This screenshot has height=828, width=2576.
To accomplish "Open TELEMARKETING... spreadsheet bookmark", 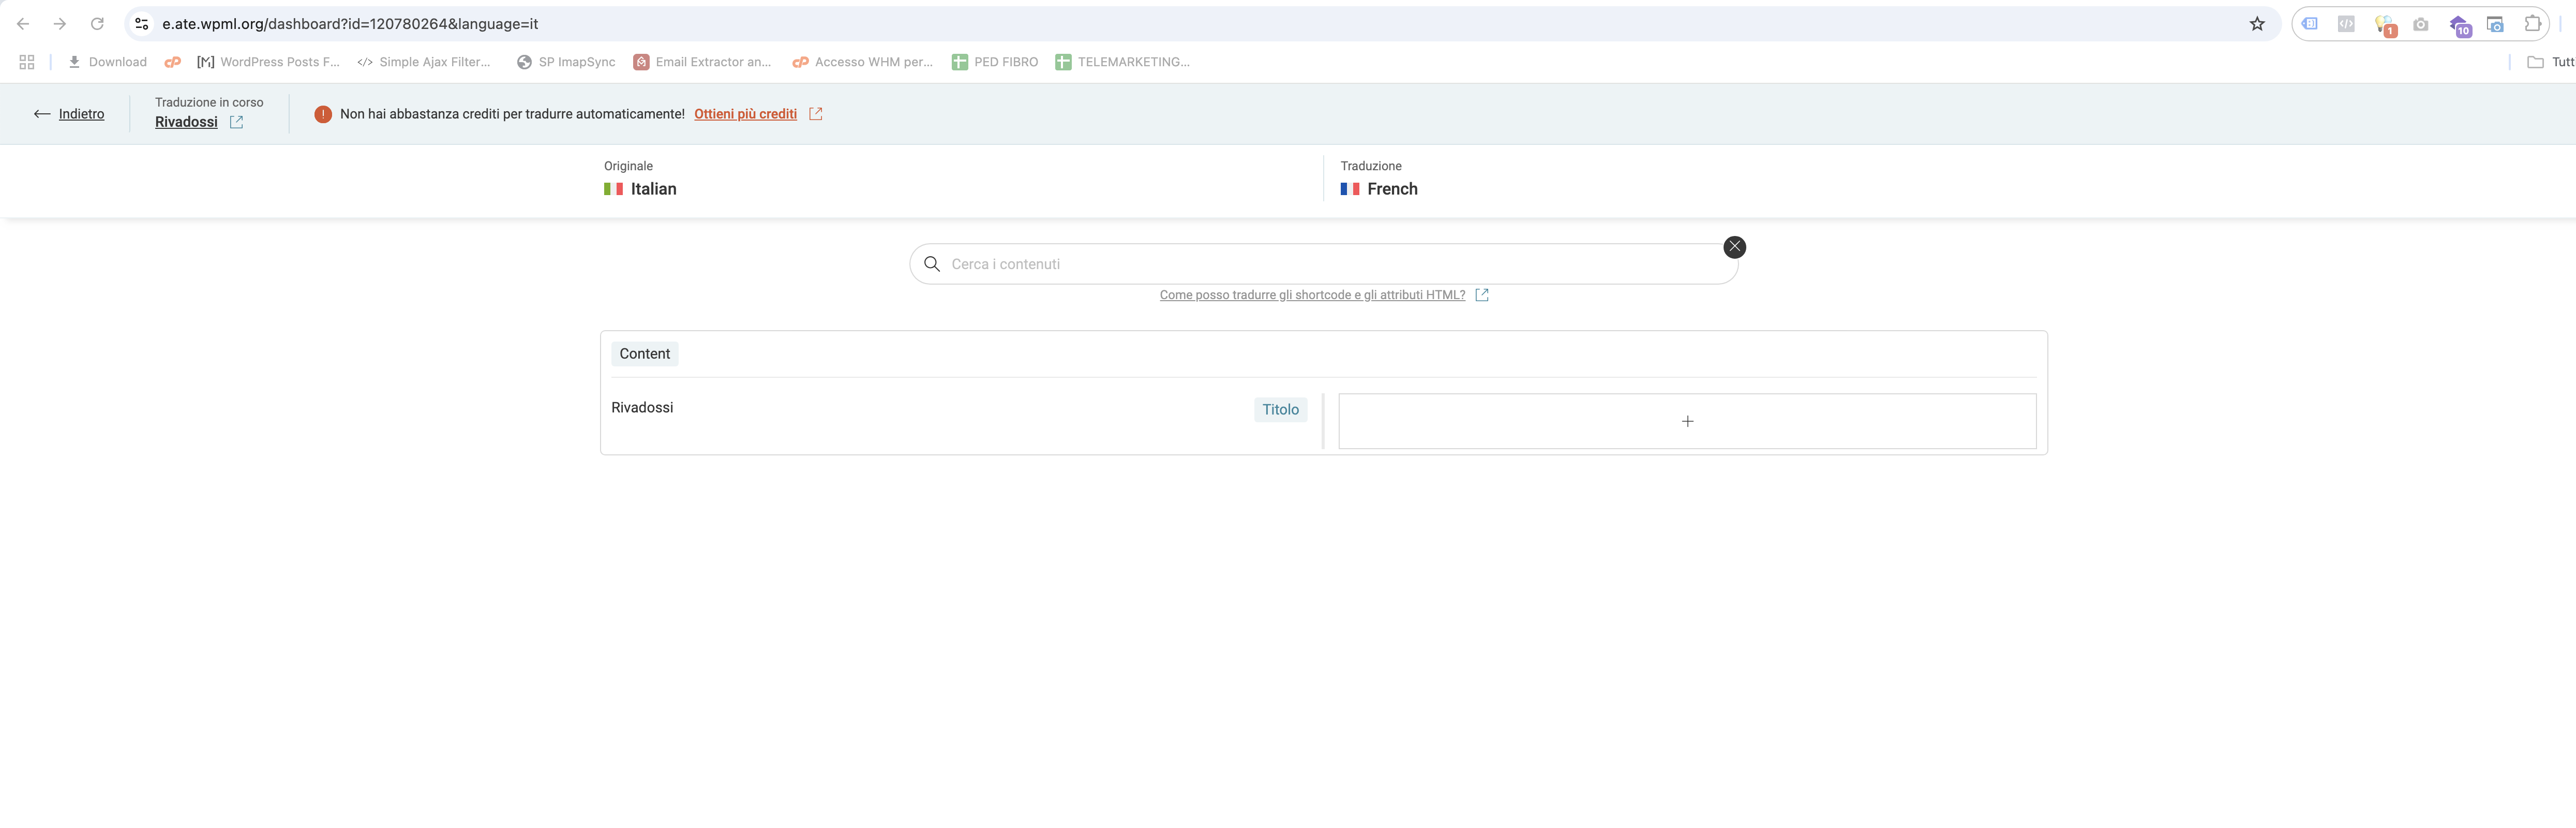I will (1122, 62).
